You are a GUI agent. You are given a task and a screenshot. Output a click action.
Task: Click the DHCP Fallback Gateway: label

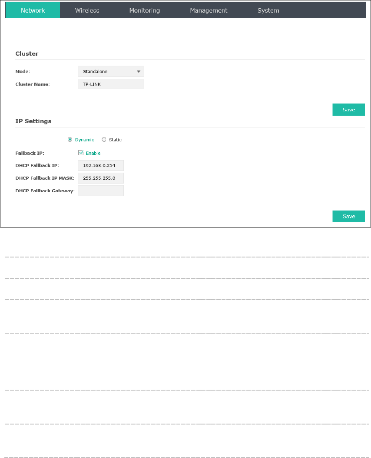click(45, 191)
